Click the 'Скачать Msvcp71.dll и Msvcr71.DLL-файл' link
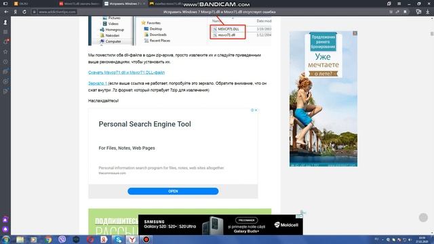The height and width of the screenshot is (244, 434). [x=126, y=73]
